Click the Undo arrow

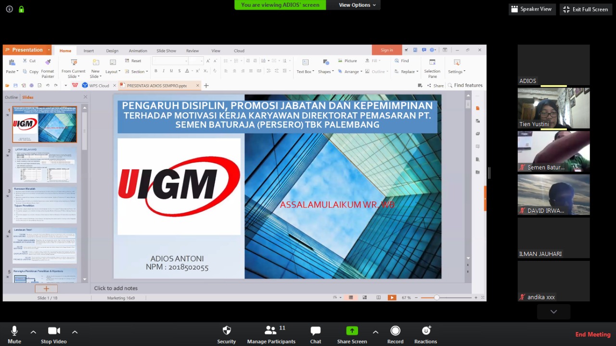click(48, 86)
